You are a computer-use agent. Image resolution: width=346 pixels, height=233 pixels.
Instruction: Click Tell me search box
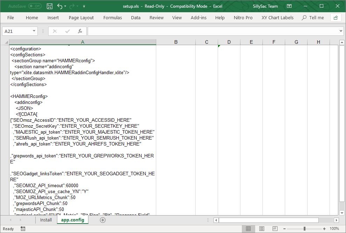[x=313, y=17]
